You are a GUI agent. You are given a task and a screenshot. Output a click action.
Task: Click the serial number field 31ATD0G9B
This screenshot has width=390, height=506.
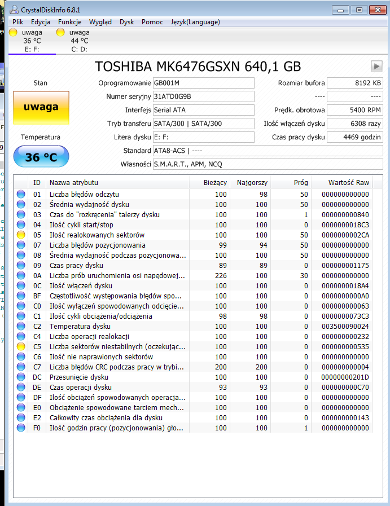[x=203, y=96]
